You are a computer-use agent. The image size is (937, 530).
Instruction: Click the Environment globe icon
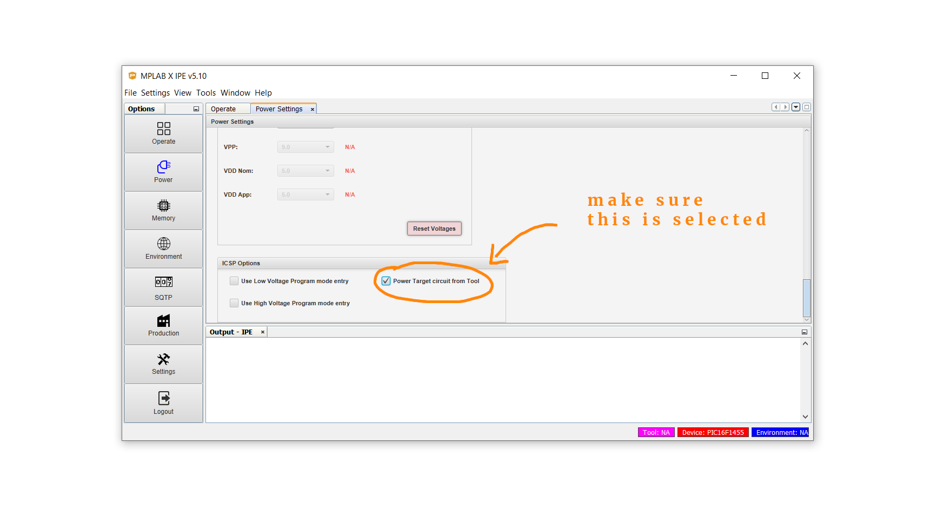pyautogui.click(x=163, y=244)
